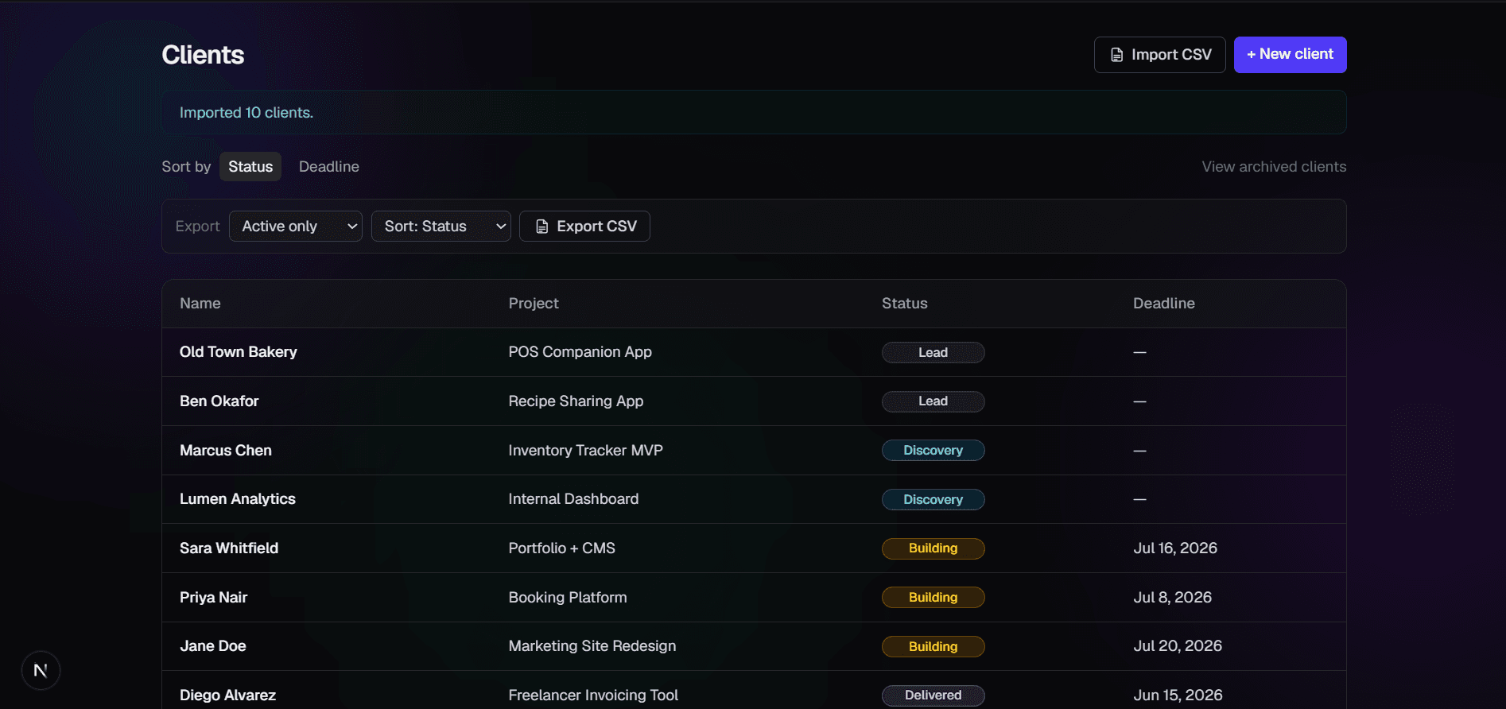
Task: Click the Clients page heading
Action: point(203,55)
